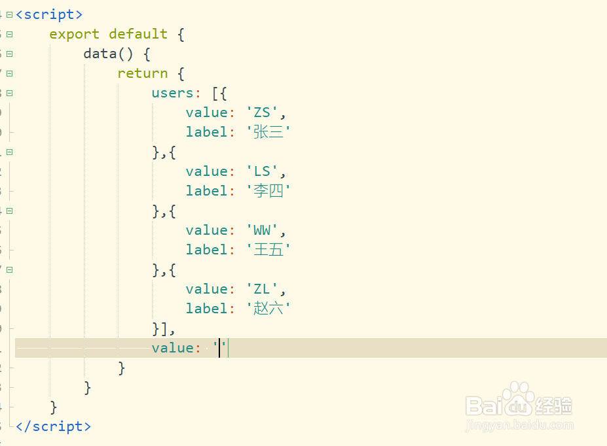Image resolution: width=607 pixels, height=446 pixels.
Task: Collapse the fold before the 'LS' object
Action: tap(10, 152)
